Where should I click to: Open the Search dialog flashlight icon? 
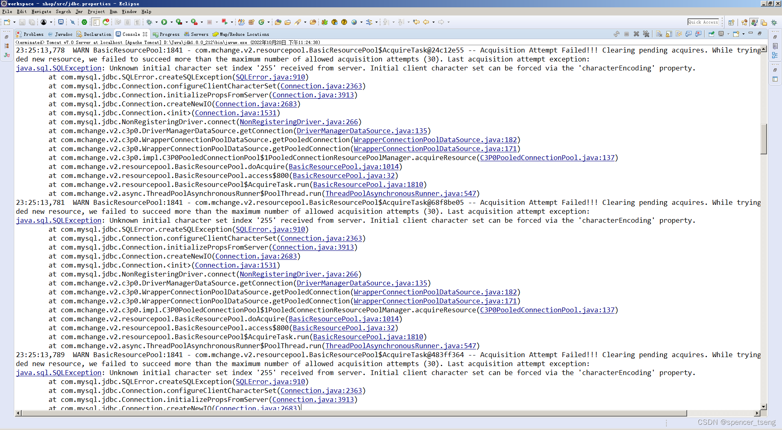pos(299,22)
